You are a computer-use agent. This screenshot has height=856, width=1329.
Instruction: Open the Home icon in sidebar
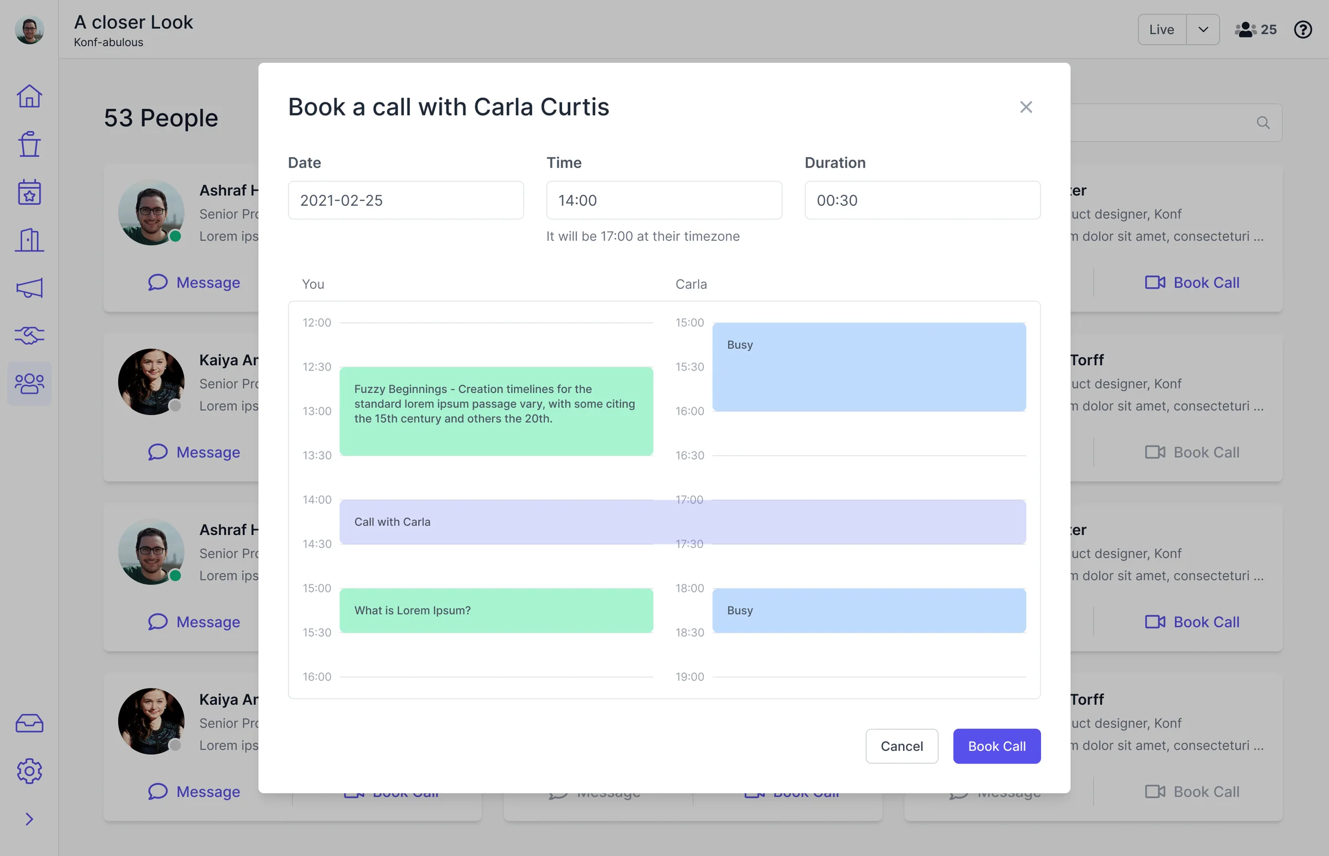click(x=29, y=96)
